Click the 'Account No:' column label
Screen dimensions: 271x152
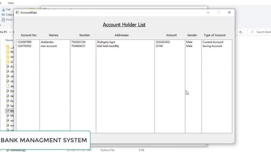point(29,35)
